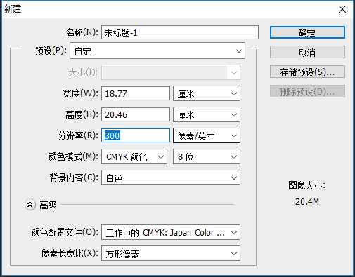Image resolution: width=355 pixels, height=277 pixels.
Task: Click the 图像大小 value 20.4M
Action: tap(307, 201)
